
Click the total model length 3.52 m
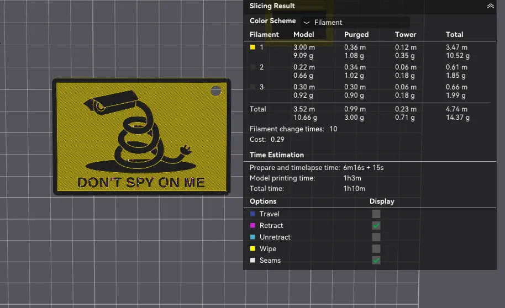click(304, 109)
